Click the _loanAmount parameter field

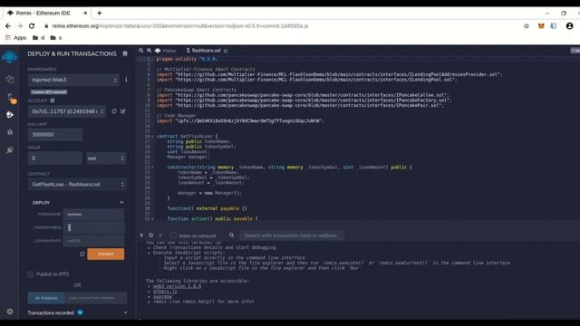(93, 241)
